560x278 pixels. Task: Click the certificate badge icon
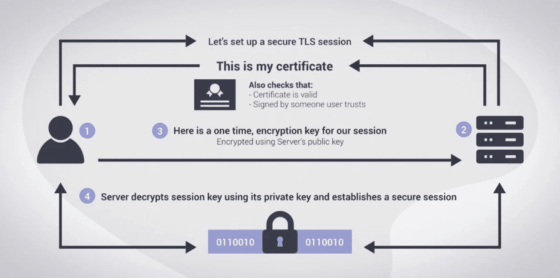tap(215, 95)
